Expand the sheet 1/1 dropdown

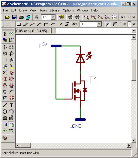pyautogui.click(x=53, y=17)
